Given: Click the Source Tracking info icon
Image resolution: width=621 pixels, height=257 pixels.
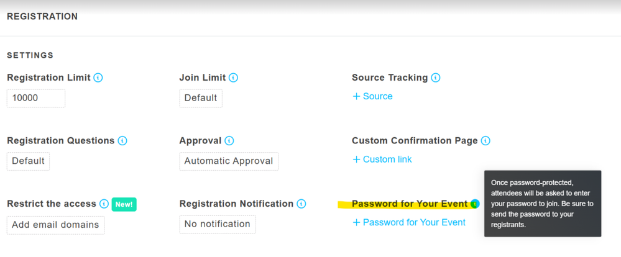Looking at the screenshot, I should [436, 78].
